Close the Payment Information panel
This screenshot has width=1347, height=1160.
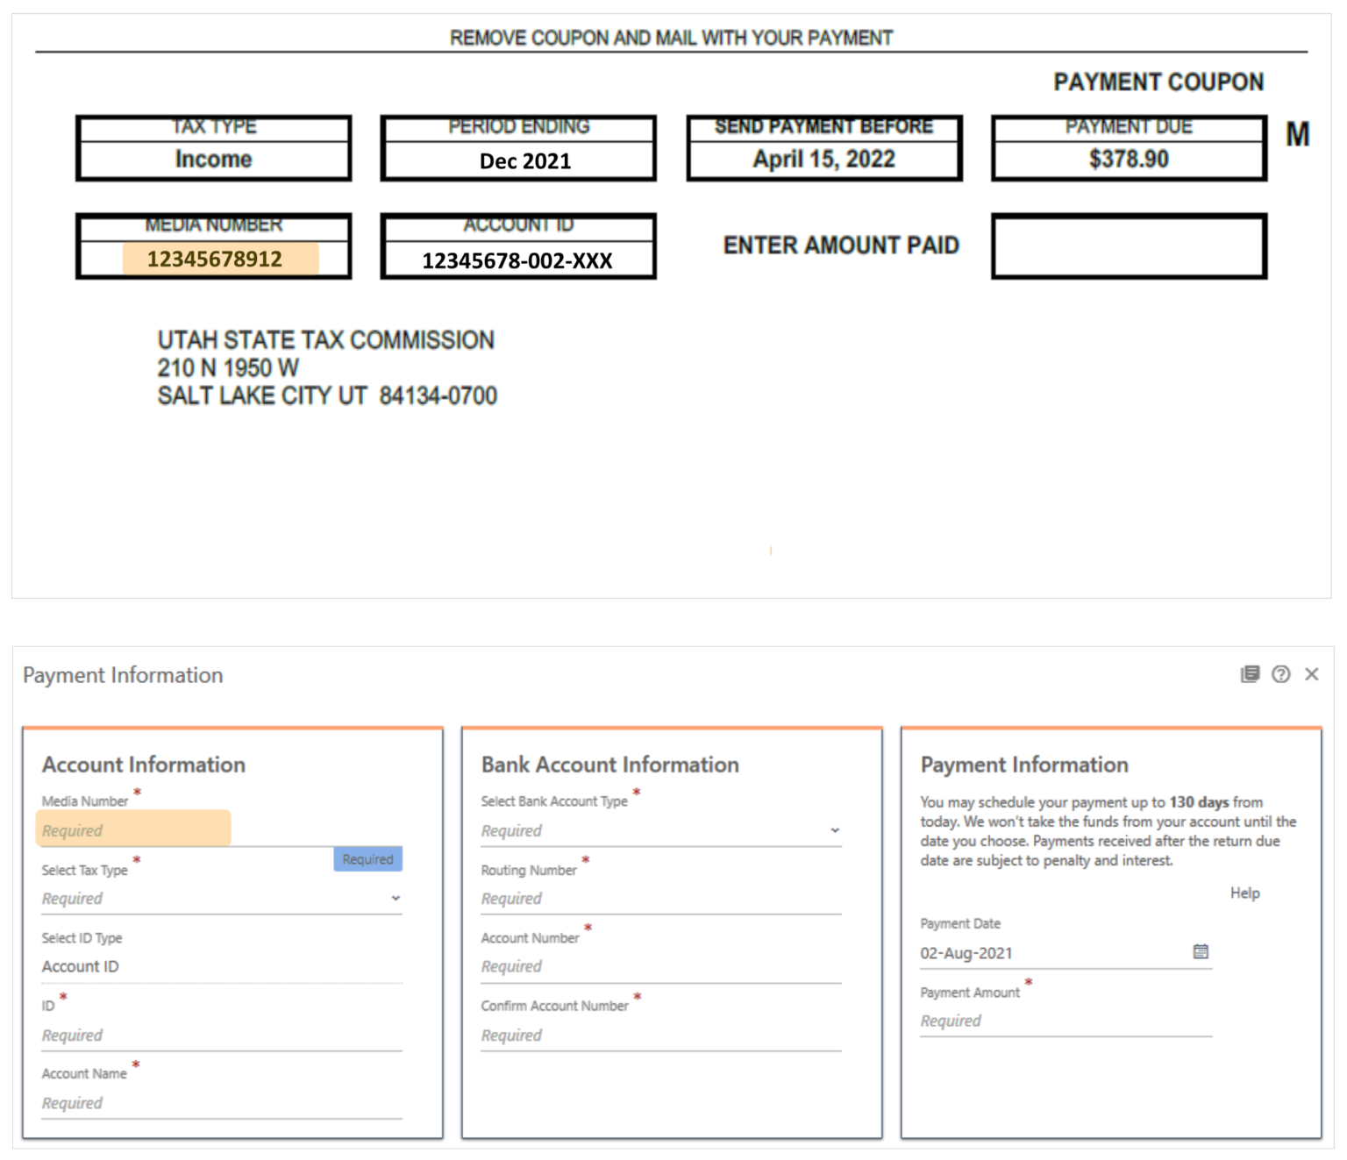pos(1311,674)
